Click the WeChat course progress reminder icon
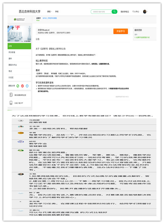Image resolution: width=164 pixels, height=224 pixels. coord(11,95)
